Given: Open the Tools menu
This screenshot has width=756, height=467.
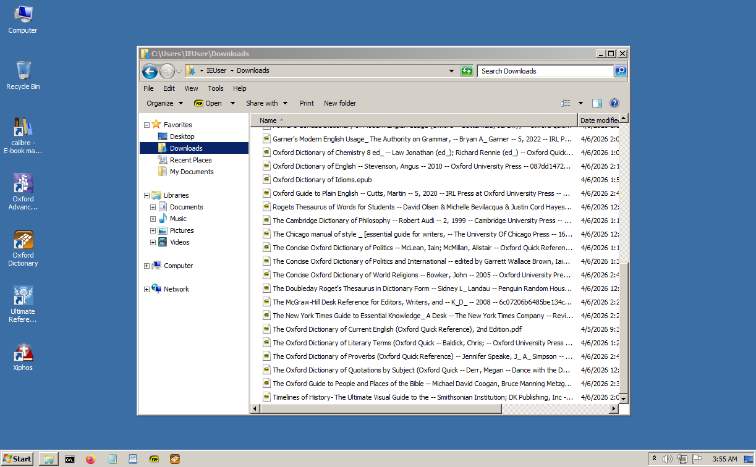Looking at the screenshot, I should pos(216,88).
